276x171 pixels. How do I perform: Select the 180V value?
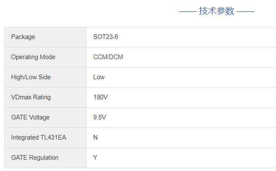point(101,97)
